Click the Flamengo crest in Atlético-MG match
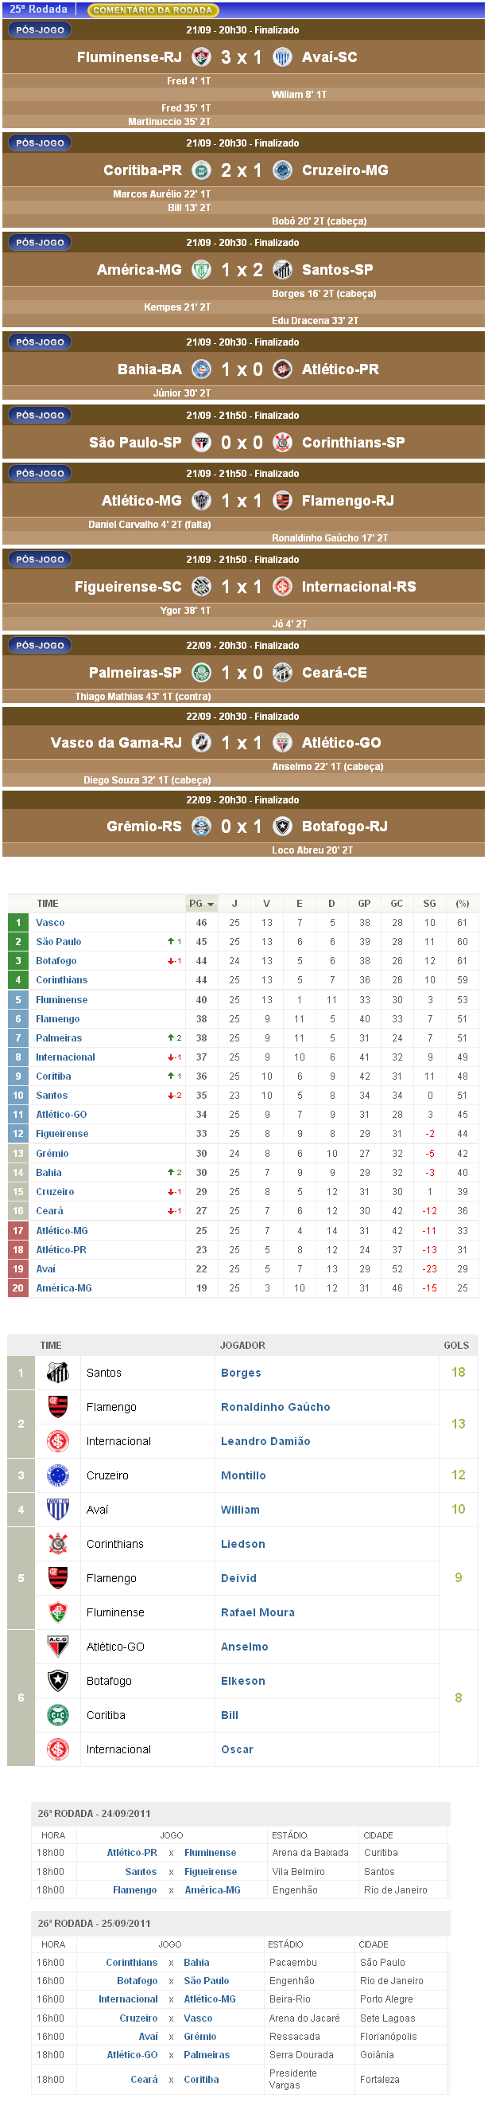 (x=283, y=502)
